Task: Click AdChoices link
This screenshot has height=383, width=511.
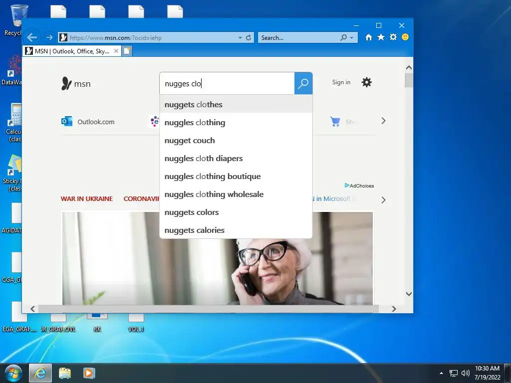Action: (359, 186)
